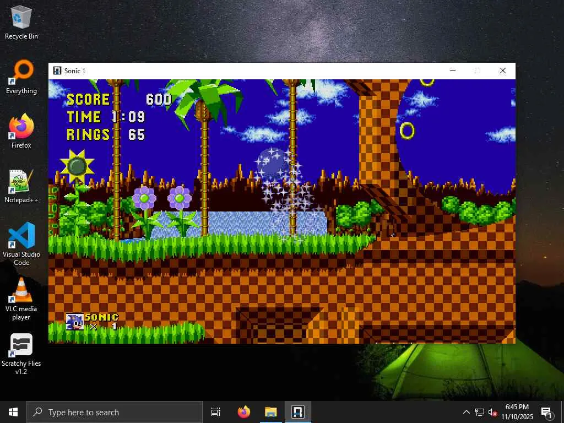Click the gold ring beside the loop

(x=407, y=131)
